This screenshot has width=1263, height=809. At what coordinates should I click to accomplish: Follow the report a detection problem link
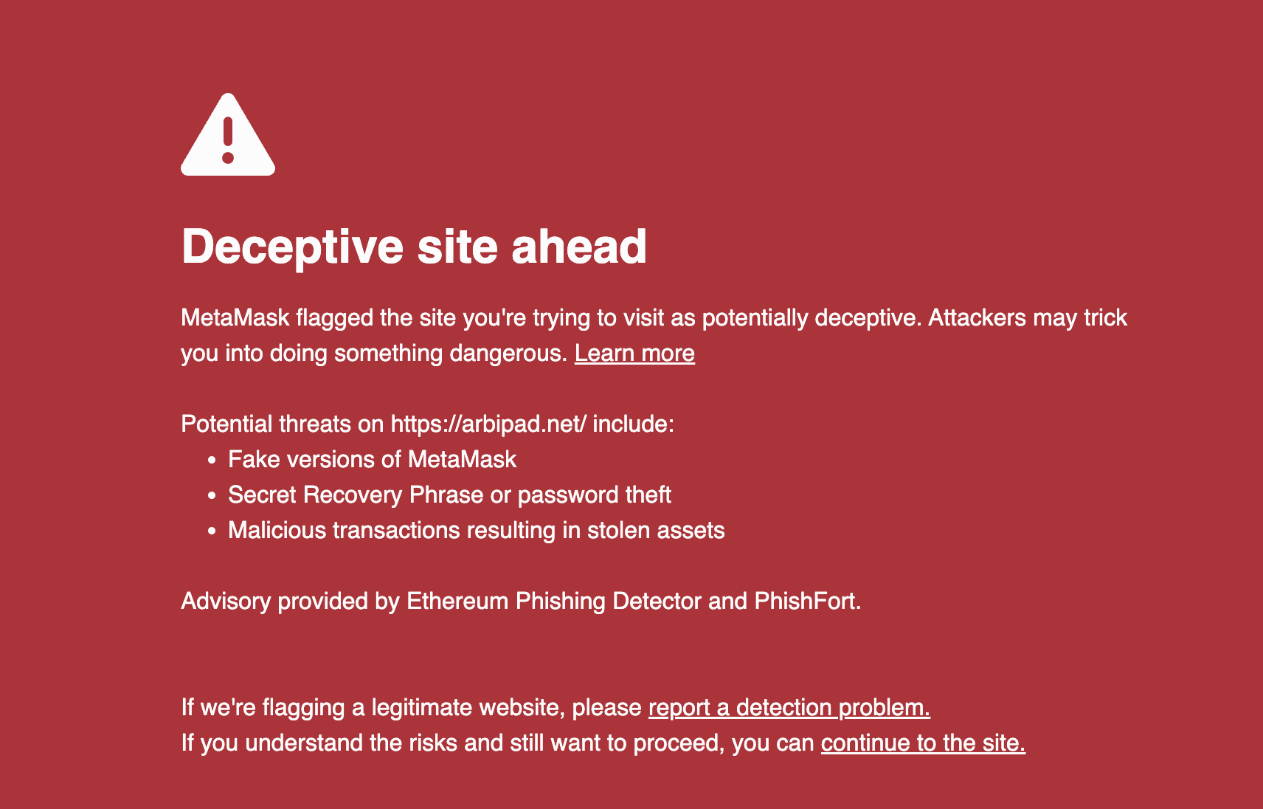coord(789,707)
